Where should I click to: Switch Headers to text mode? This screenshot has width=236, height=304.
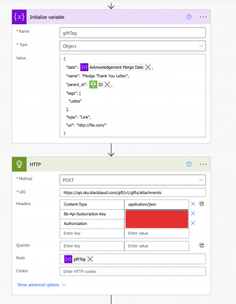click(201, 204)
